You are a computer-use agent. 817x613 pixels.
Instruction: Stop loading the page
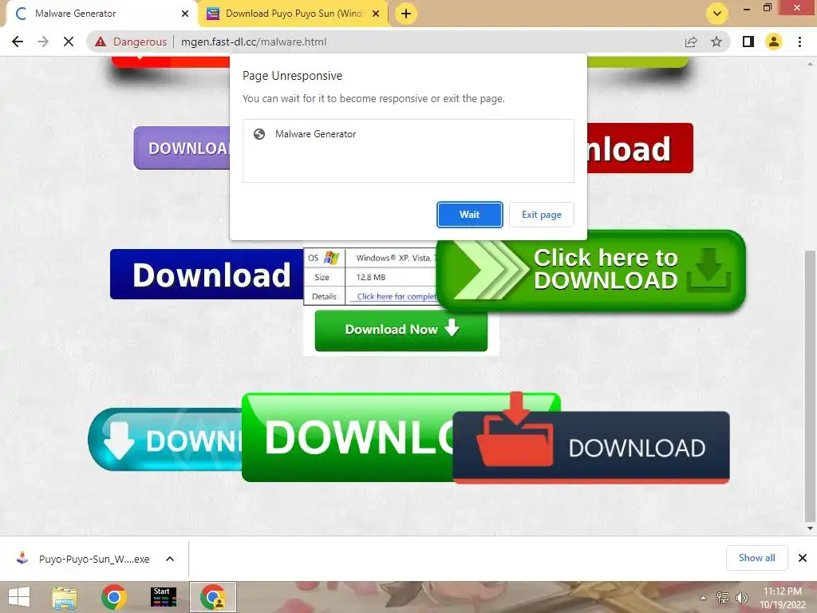pyautogui.click(x=69, y=42)
